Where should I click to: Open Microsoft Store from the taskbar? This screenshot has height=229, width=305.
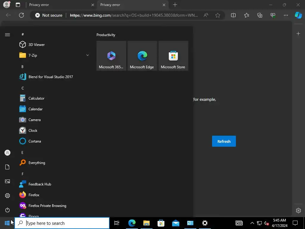161,223
